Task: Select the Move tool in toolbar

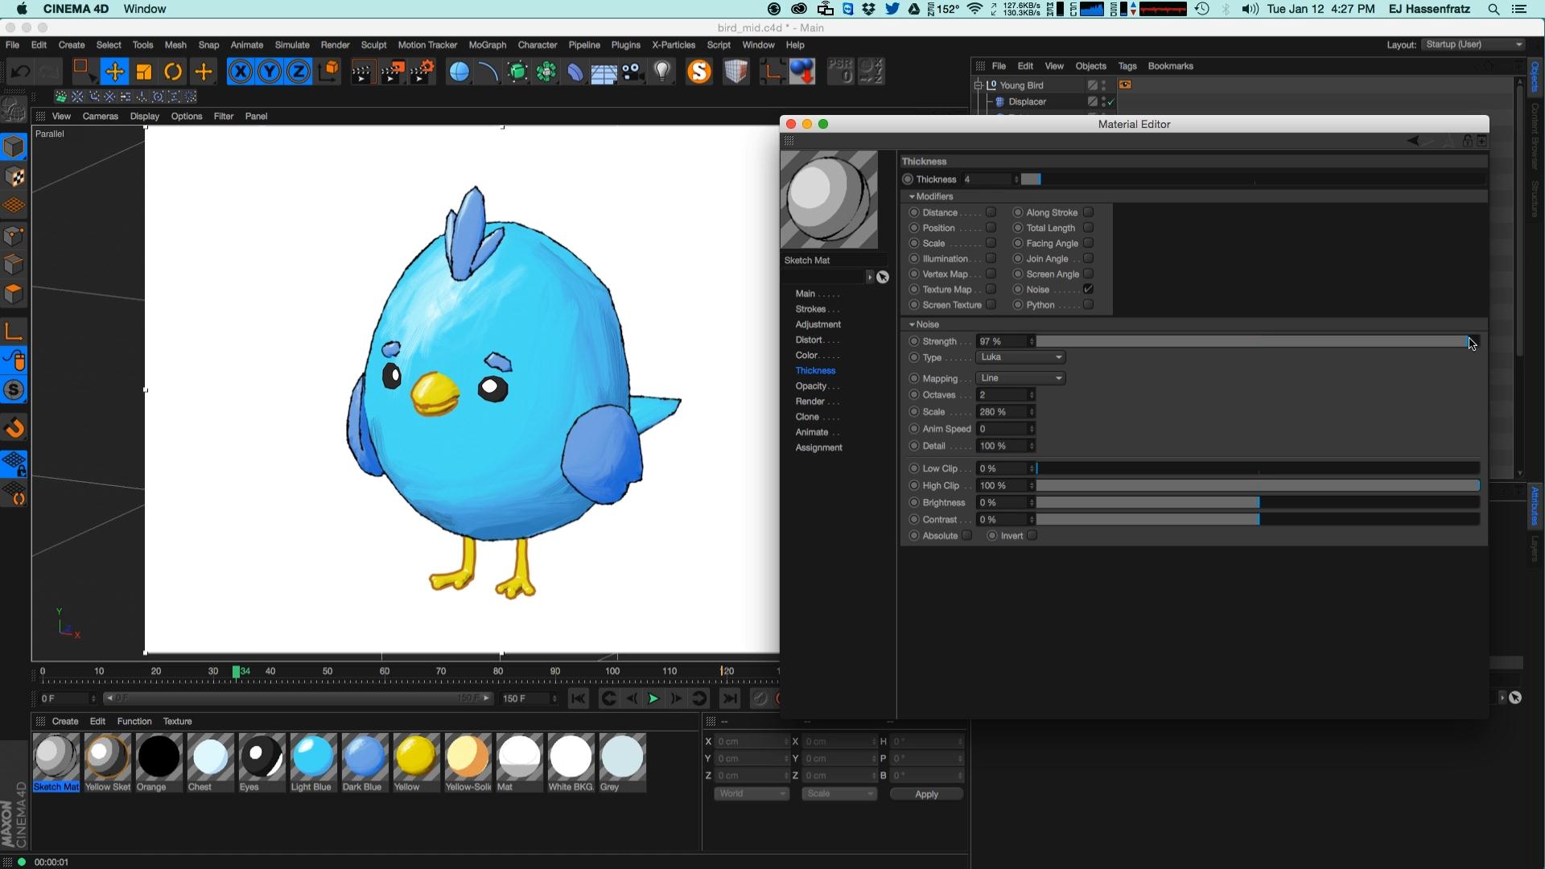Action: (x=114, y=72)
